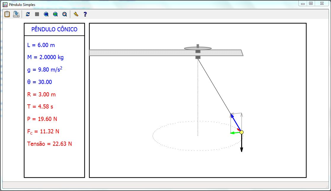Click the refresh simulation icon

(x=28, y=14)
